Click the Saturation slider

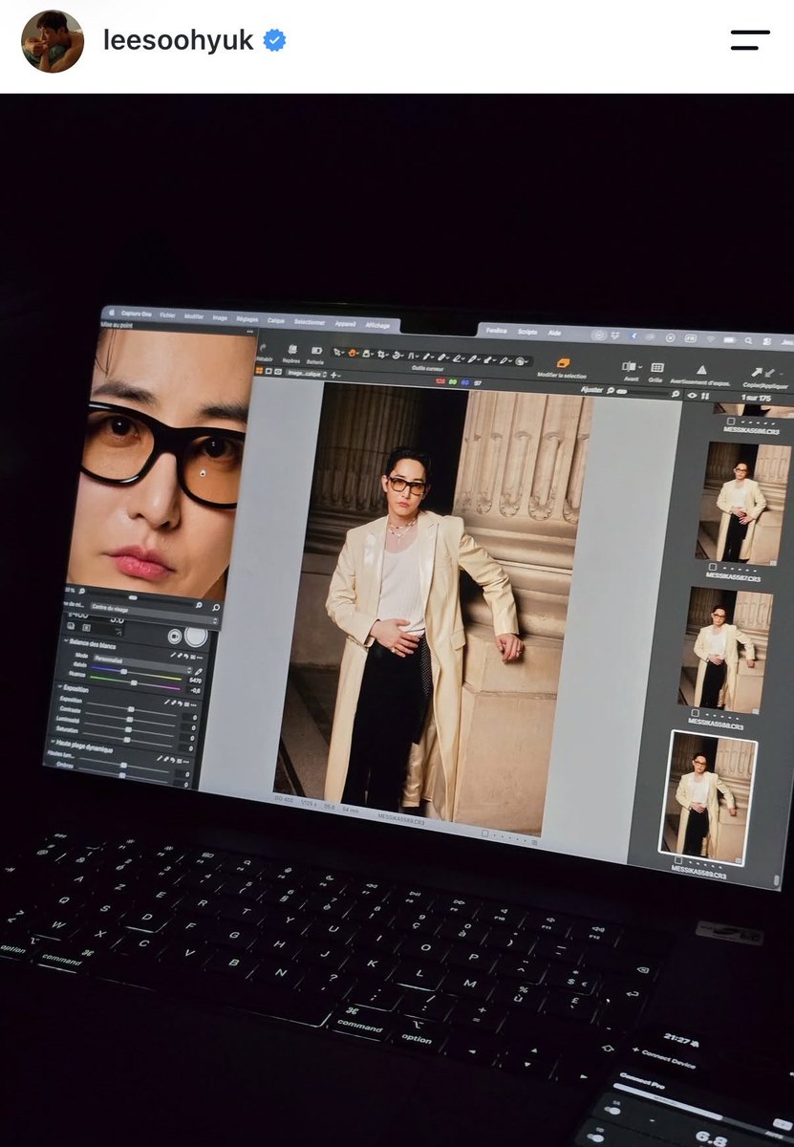point(127,740)
